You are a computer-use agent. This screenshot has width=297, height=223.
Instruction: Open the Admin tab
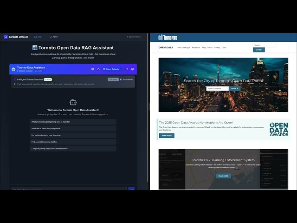[54, 37]
